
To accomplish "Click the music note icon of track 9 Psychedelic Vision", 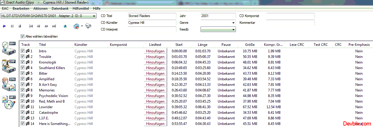I will click(27, 96).
